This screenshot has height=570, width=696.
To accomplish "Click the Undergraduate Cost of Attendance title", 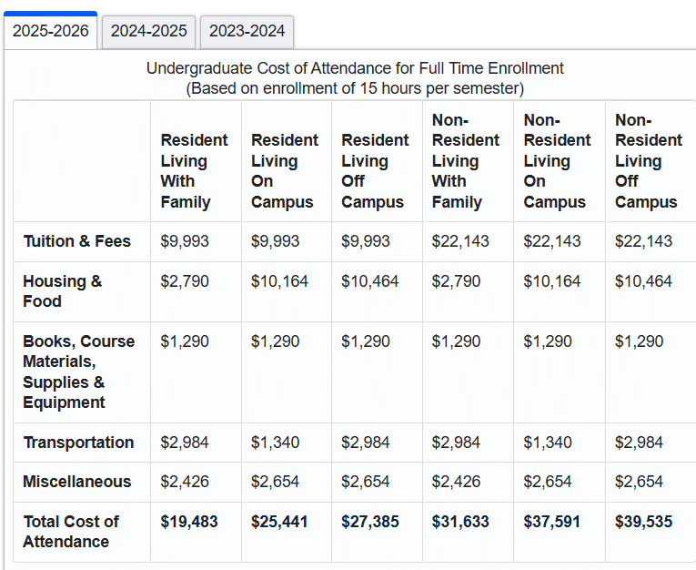I will click(x=355, y=68).
